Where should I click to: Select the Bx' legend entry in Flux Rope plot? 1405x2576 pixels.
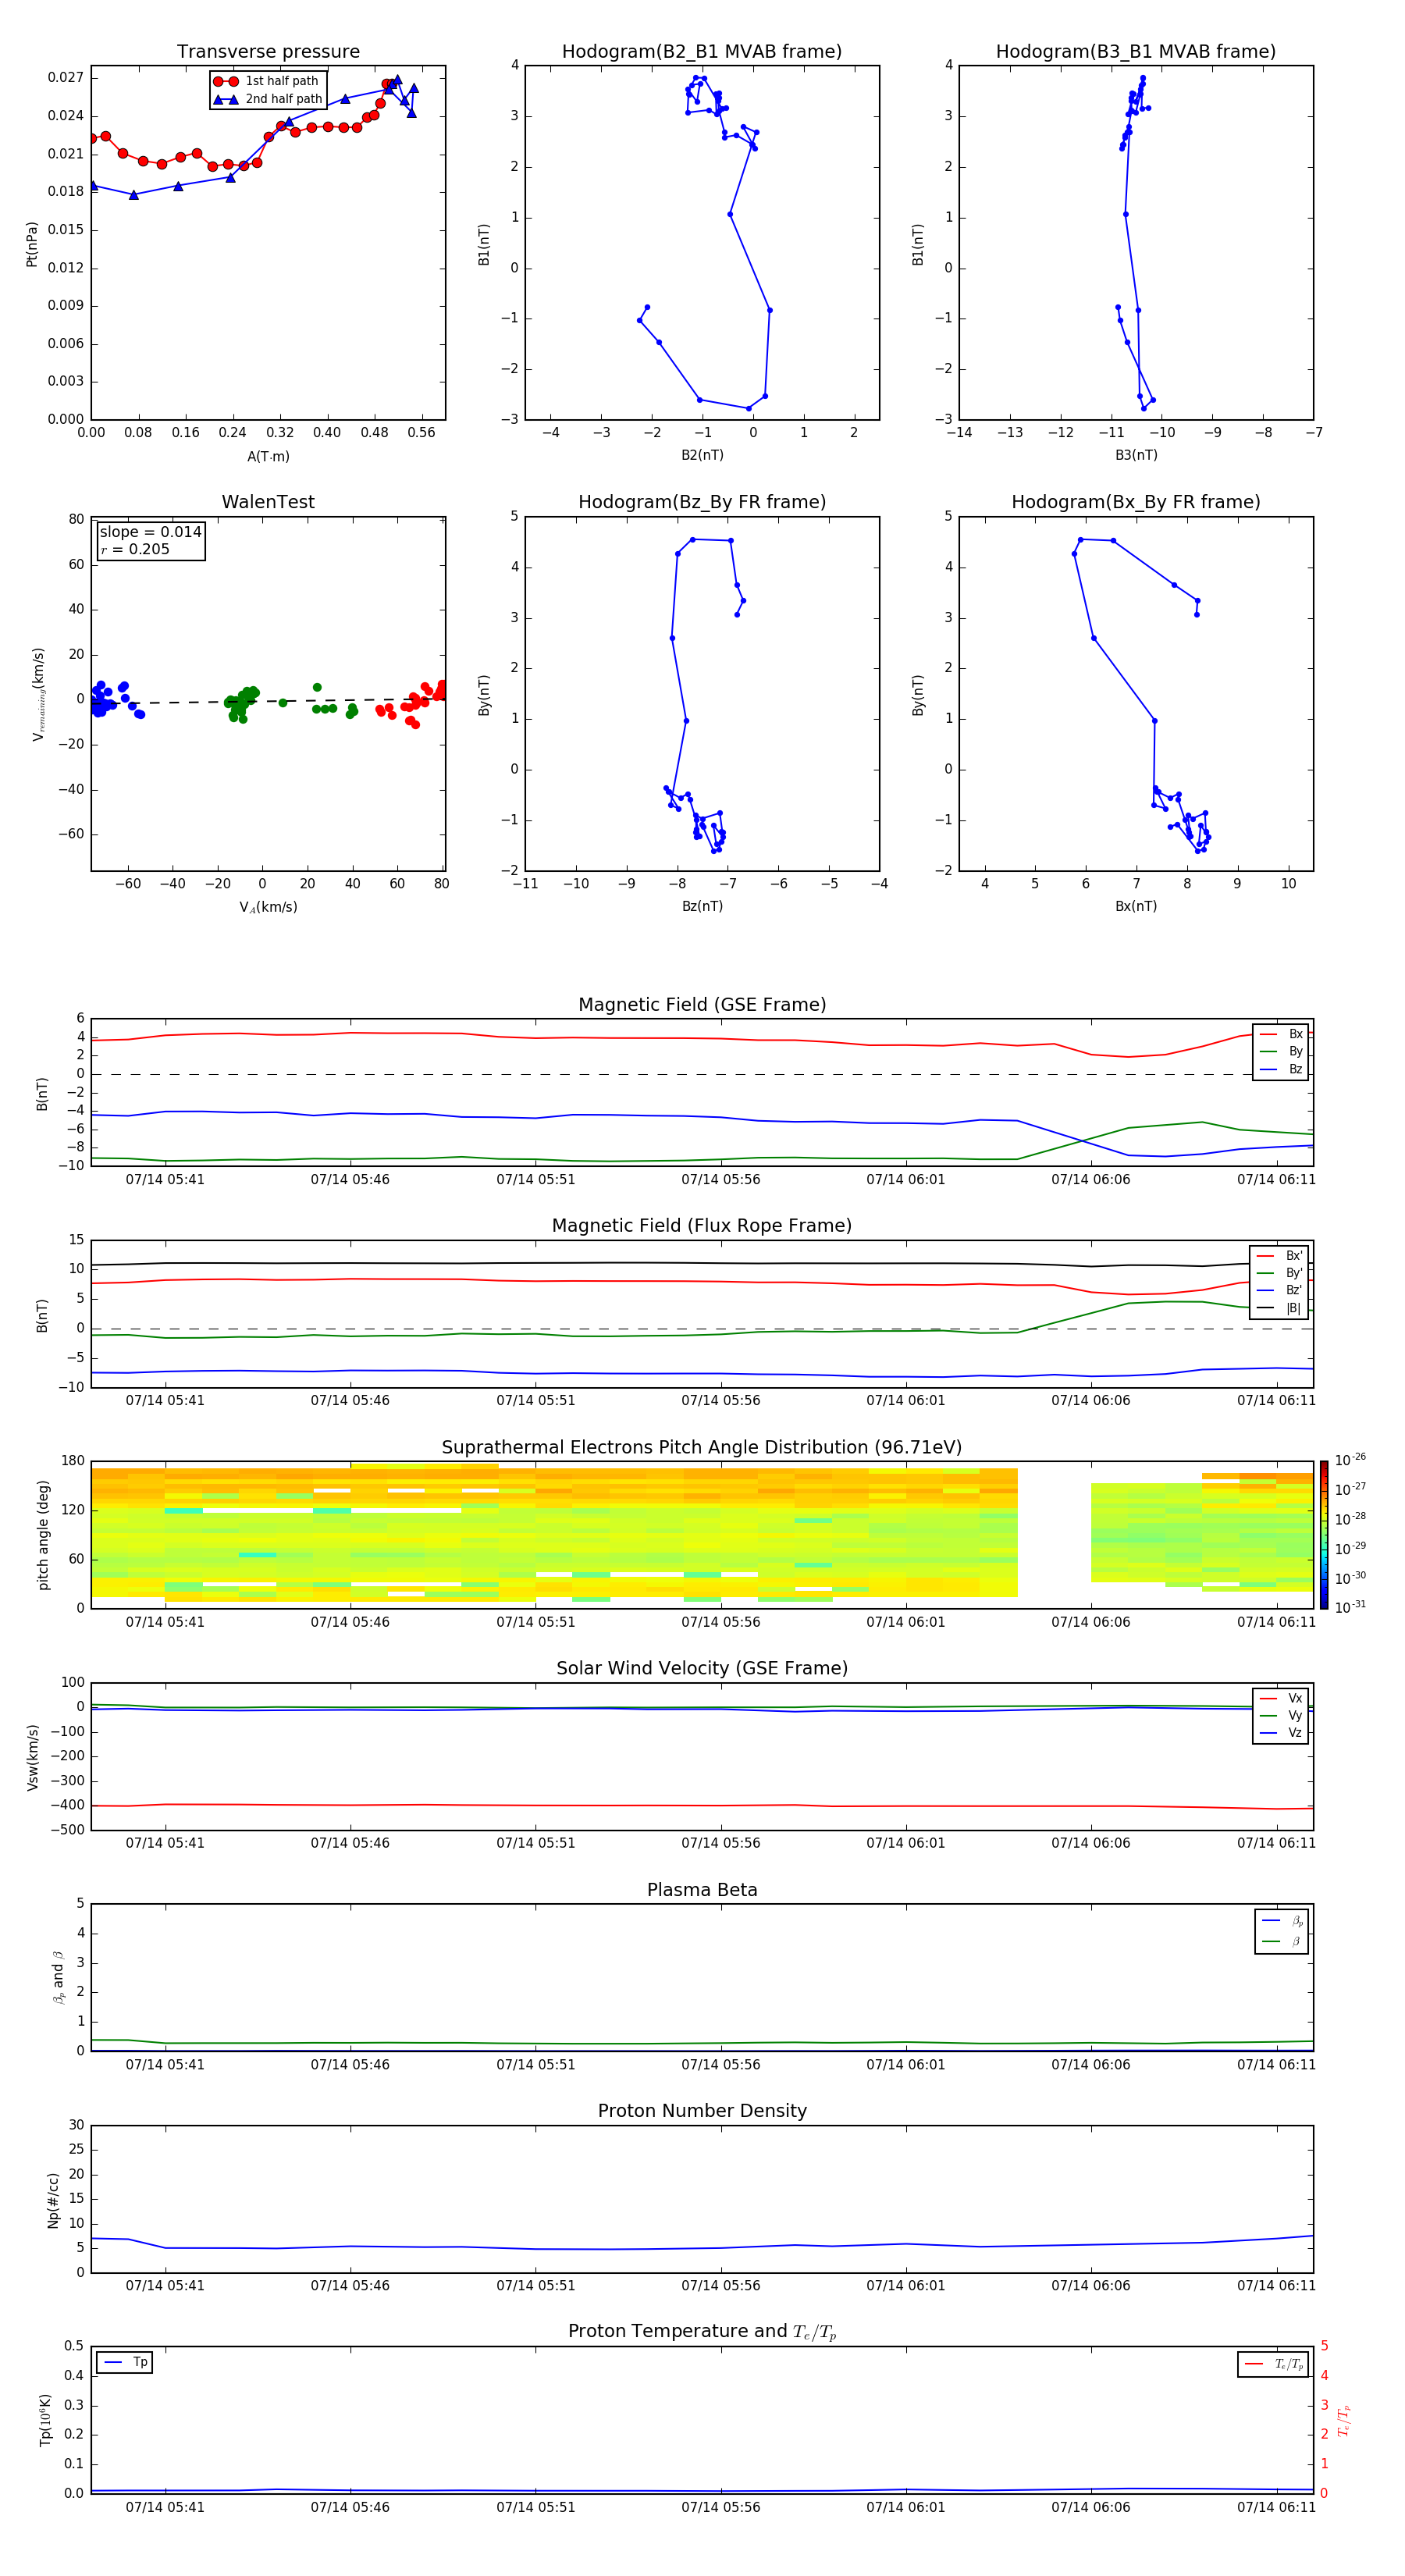click(x=1280, y=1256)
